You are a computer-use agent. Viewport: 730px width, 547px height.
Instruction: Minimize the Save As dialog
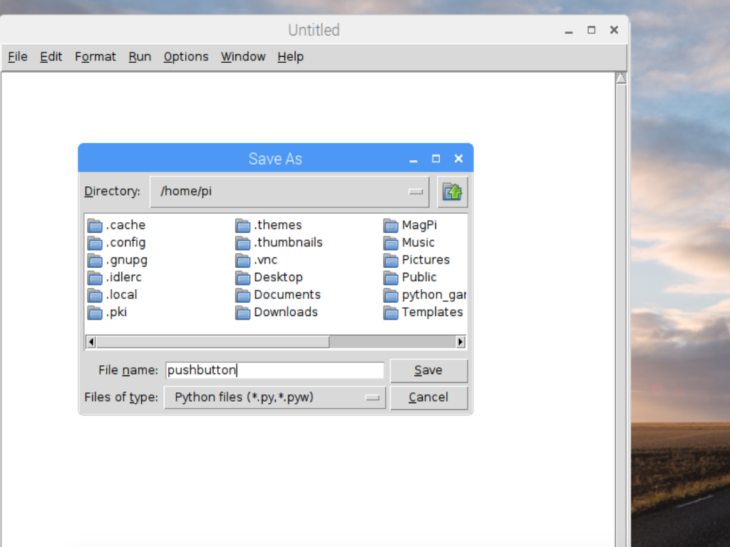pyautogui.click(x=413, y=160)
